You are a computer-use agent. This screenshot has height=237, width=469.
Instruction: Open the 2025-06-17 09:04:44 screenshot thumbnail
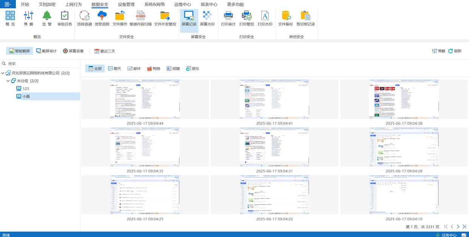[x=145, y=99]
